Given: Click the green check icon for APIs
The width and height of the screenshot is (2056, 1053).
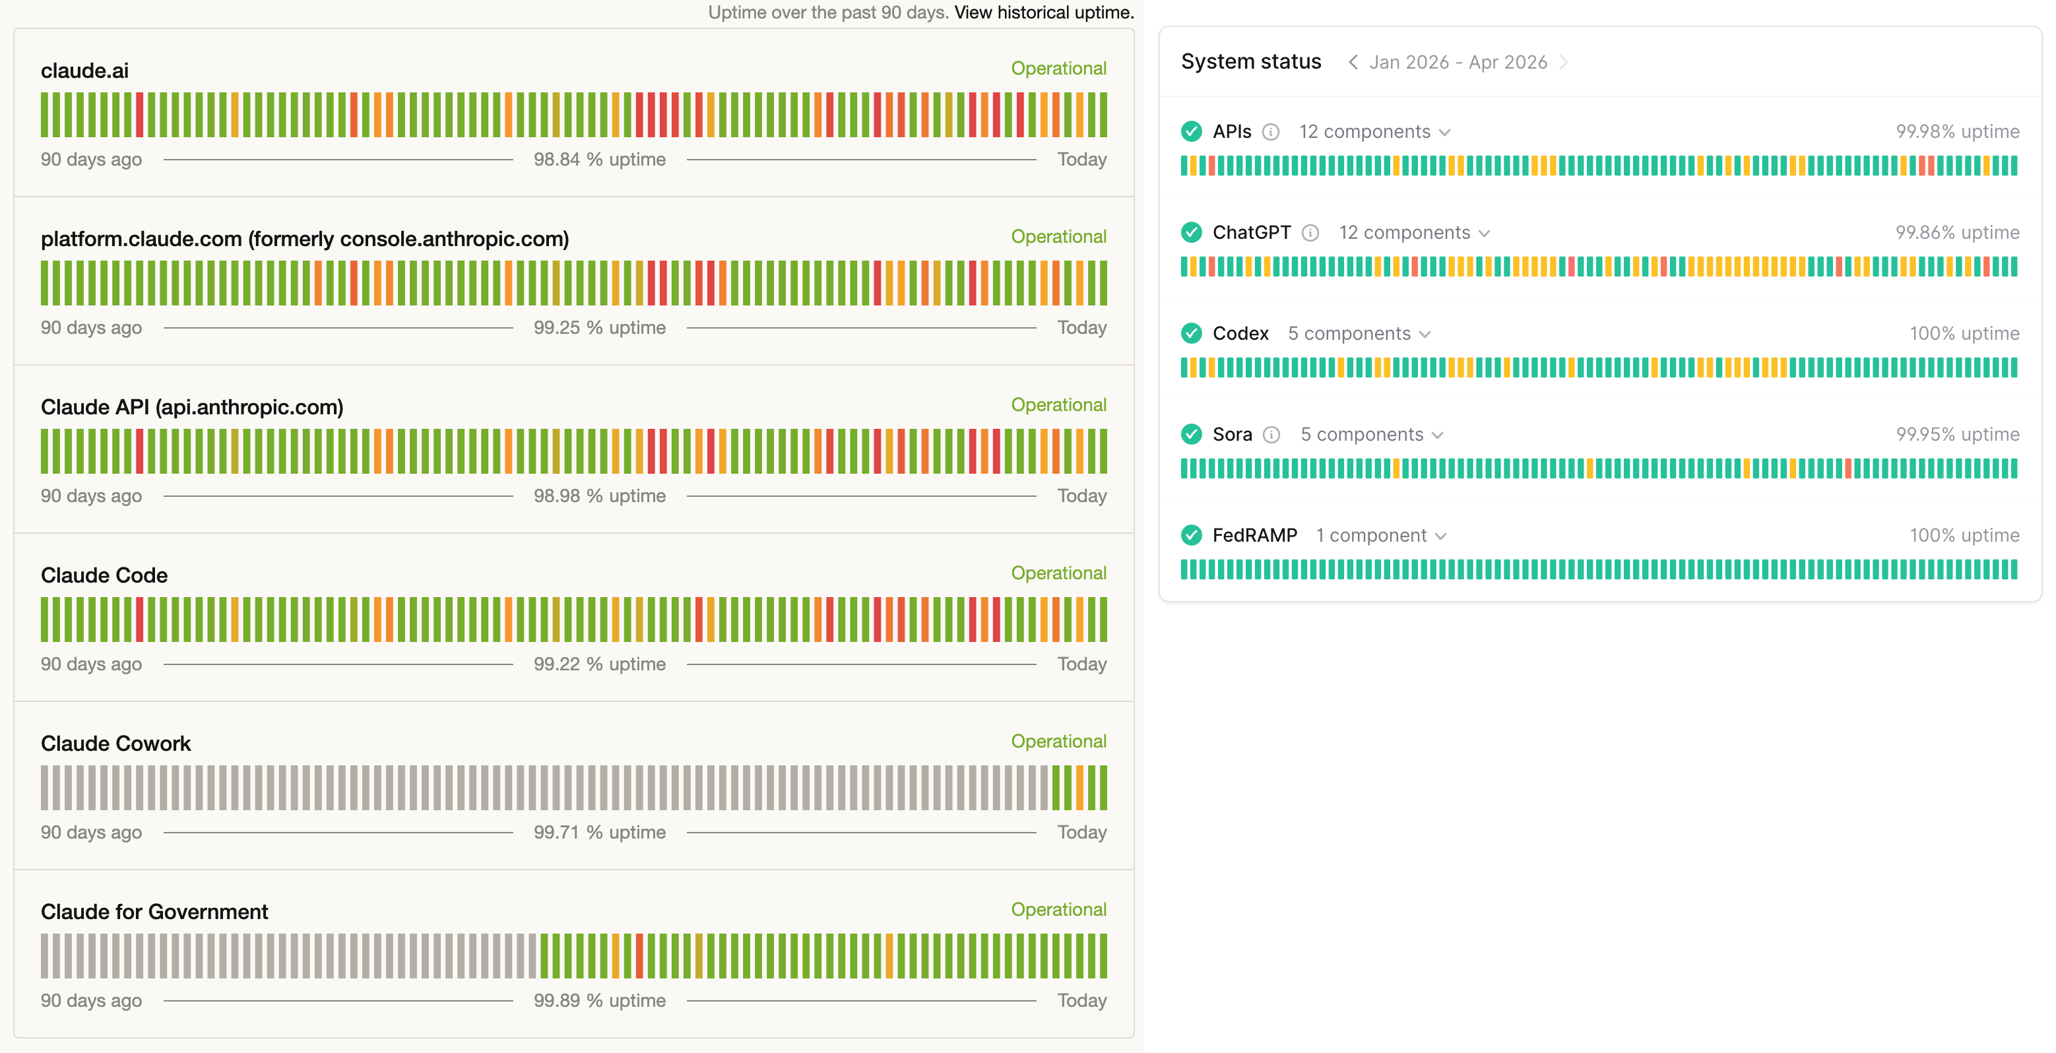Looking at the screenshot, I should tap(1191, 132).
